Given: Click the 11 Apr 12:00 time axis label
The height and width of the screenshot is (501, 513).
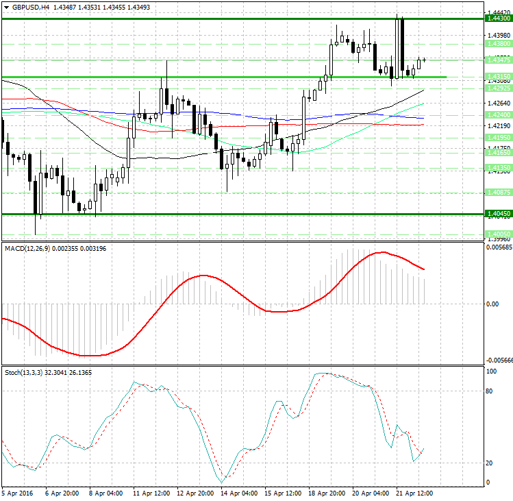Looking at the screenshot, I should [x=150, y=492].
